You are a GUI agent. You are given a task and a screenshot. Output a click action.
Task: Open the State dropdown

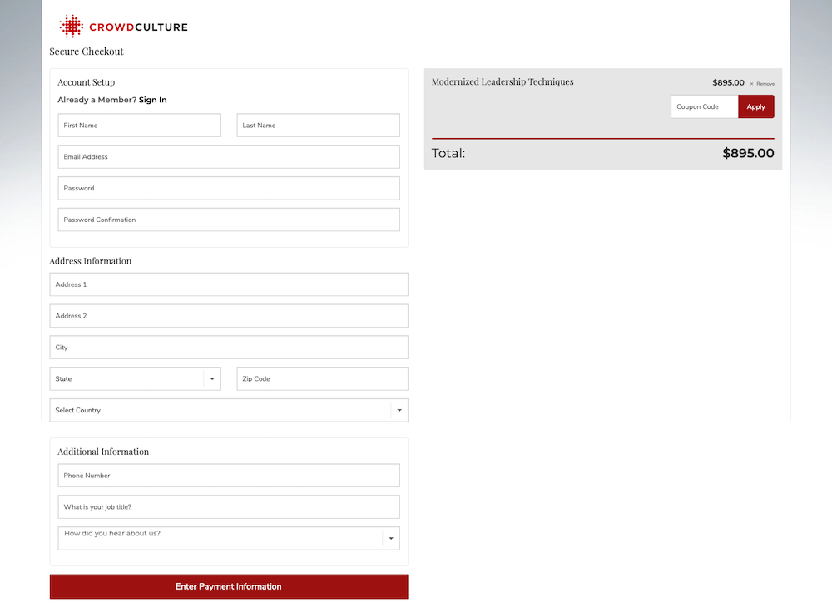tap(136, 379)
